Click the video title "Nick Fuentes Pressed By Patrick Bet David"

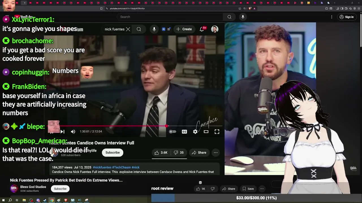(66, 180)
